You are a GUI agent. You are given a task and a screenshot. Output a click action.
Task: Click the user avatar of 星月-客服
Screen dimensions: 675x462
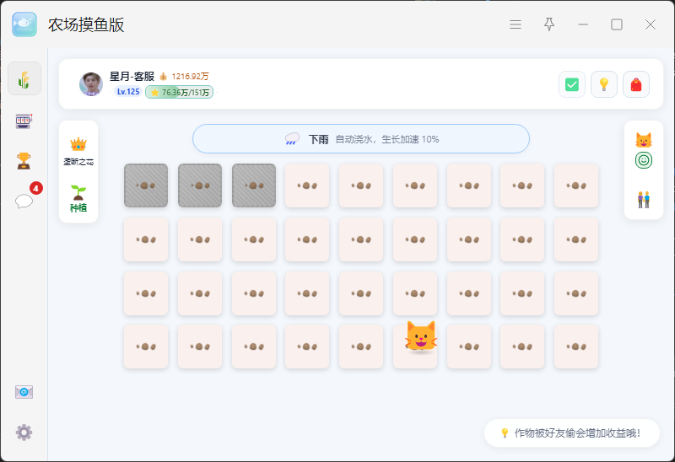coord(91,83)
